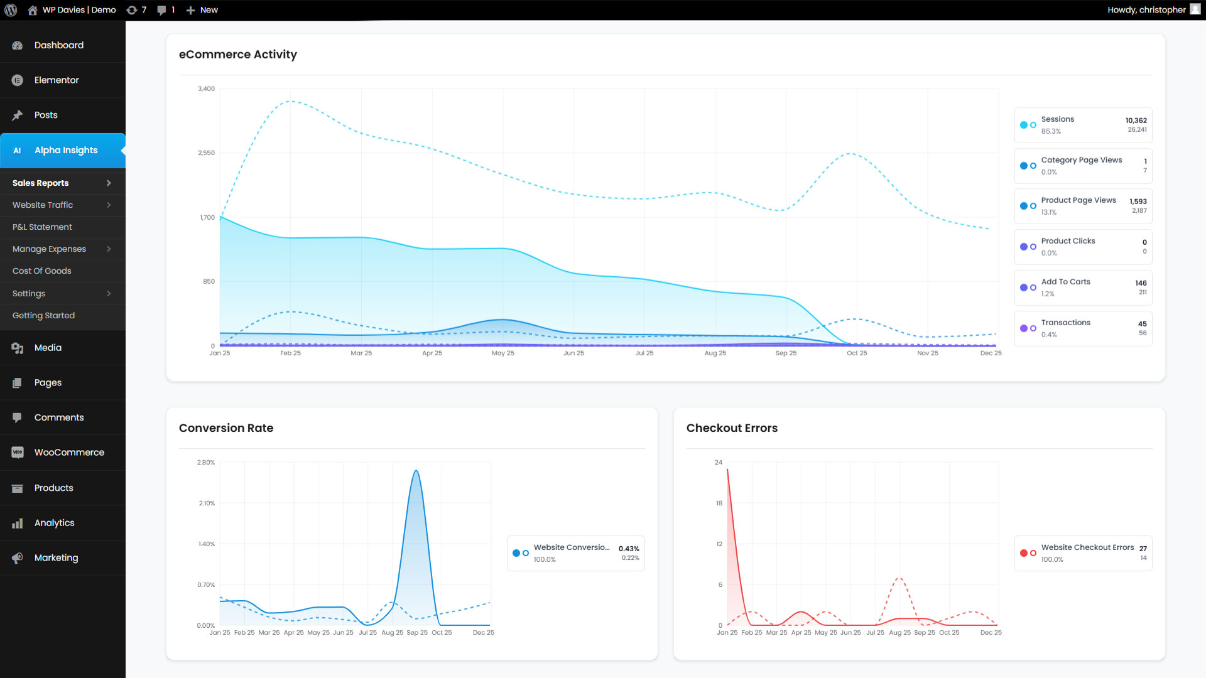Open the P&L Statement menu item

pos(42,227)
